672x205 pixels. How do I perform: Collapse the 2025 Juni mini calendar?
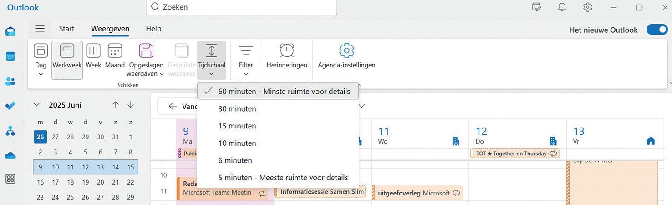[36, 105]
